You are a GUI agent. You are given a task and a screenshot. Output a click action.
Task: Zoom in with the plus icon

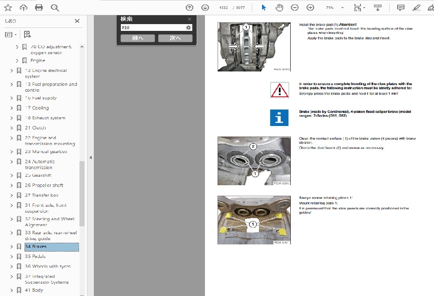pos(310,8)
